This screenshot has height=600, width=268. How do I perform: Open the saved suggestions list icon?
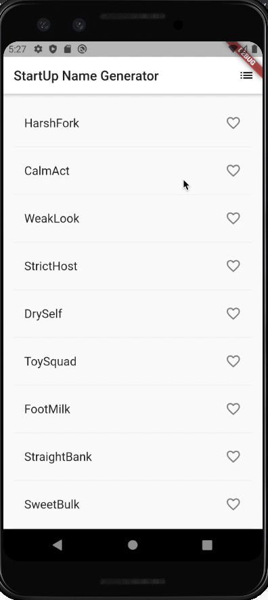pyautogui.click(x=246, y=76)
